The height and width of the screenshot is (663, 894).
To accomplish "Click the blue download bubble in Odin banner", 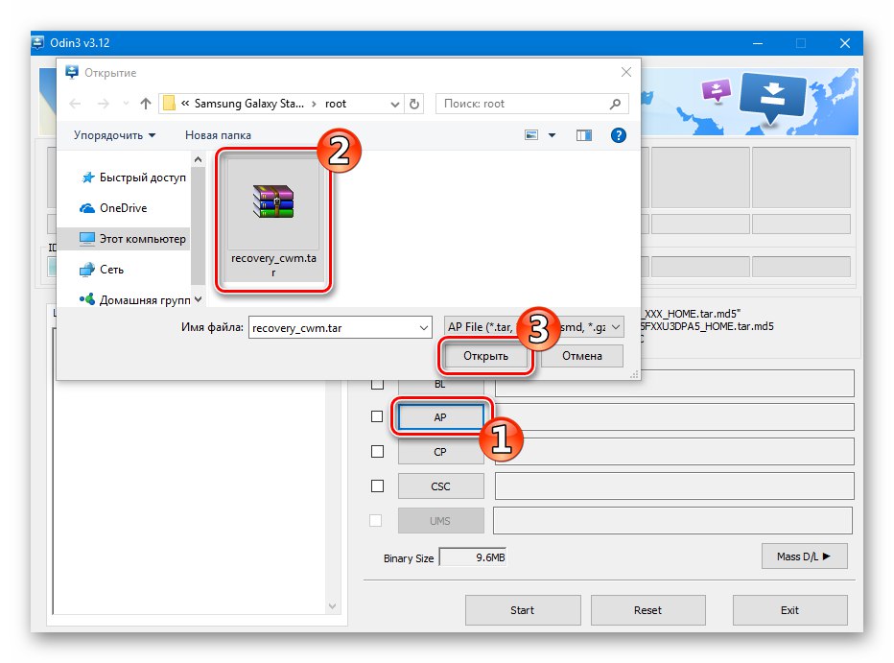I will pos(772,98).
